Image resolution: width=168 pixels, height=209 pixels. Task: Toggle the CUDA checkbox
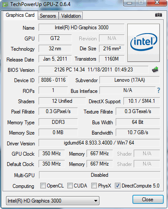70,185
